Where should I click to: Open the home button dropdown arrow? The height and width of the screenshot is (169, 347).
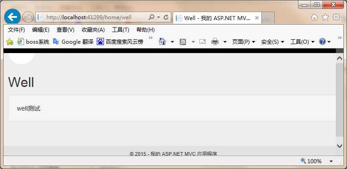pyautogui.click(x=172, y=42)
